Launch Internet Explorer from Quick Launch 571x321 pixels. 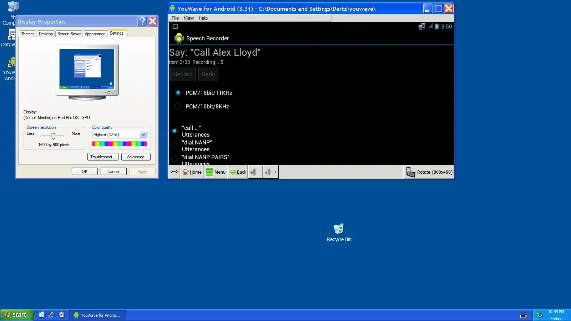(52, 315)
